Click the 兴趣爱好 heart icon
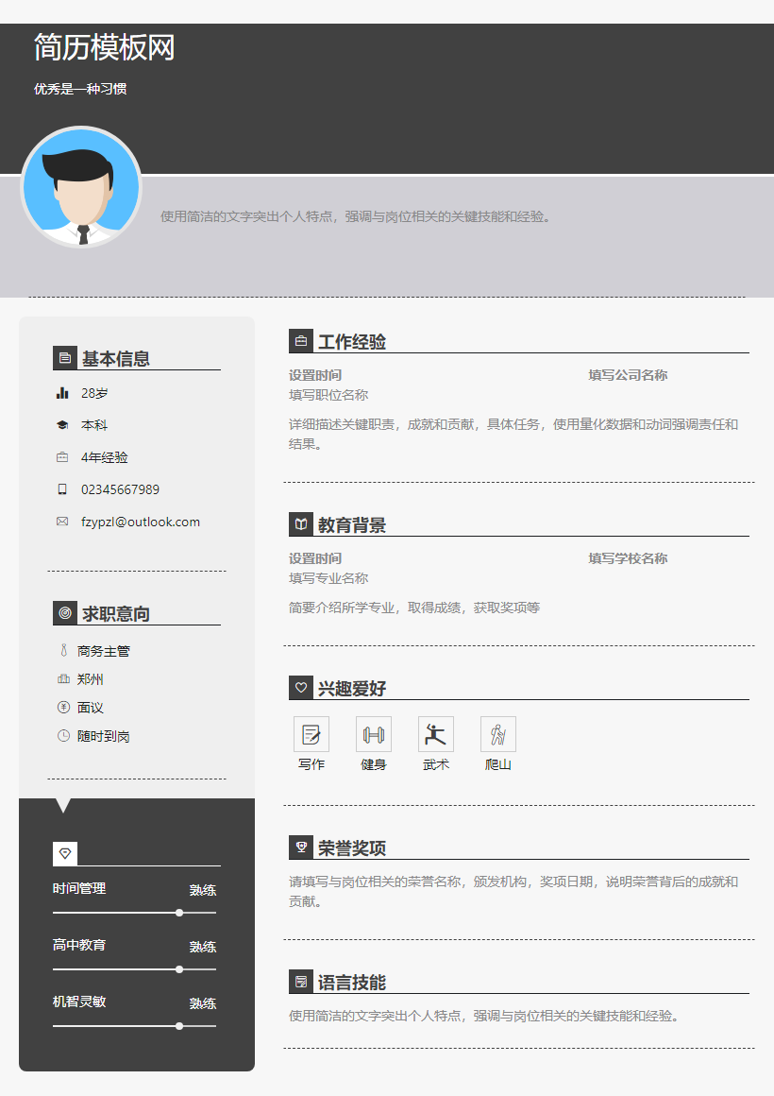Screen dimensions: 774x1096 click(x=301, y=688)
